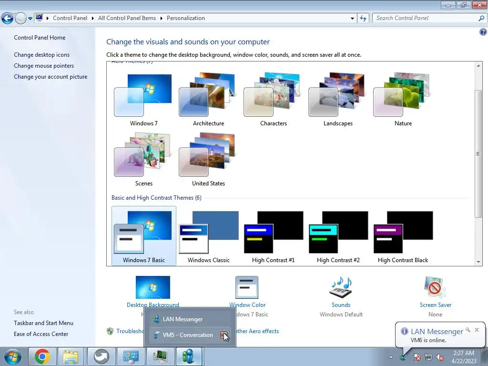Open Help with the question mark icon
Image resolution: width=488 pixels, height=366 pixels.
(483, 32)
